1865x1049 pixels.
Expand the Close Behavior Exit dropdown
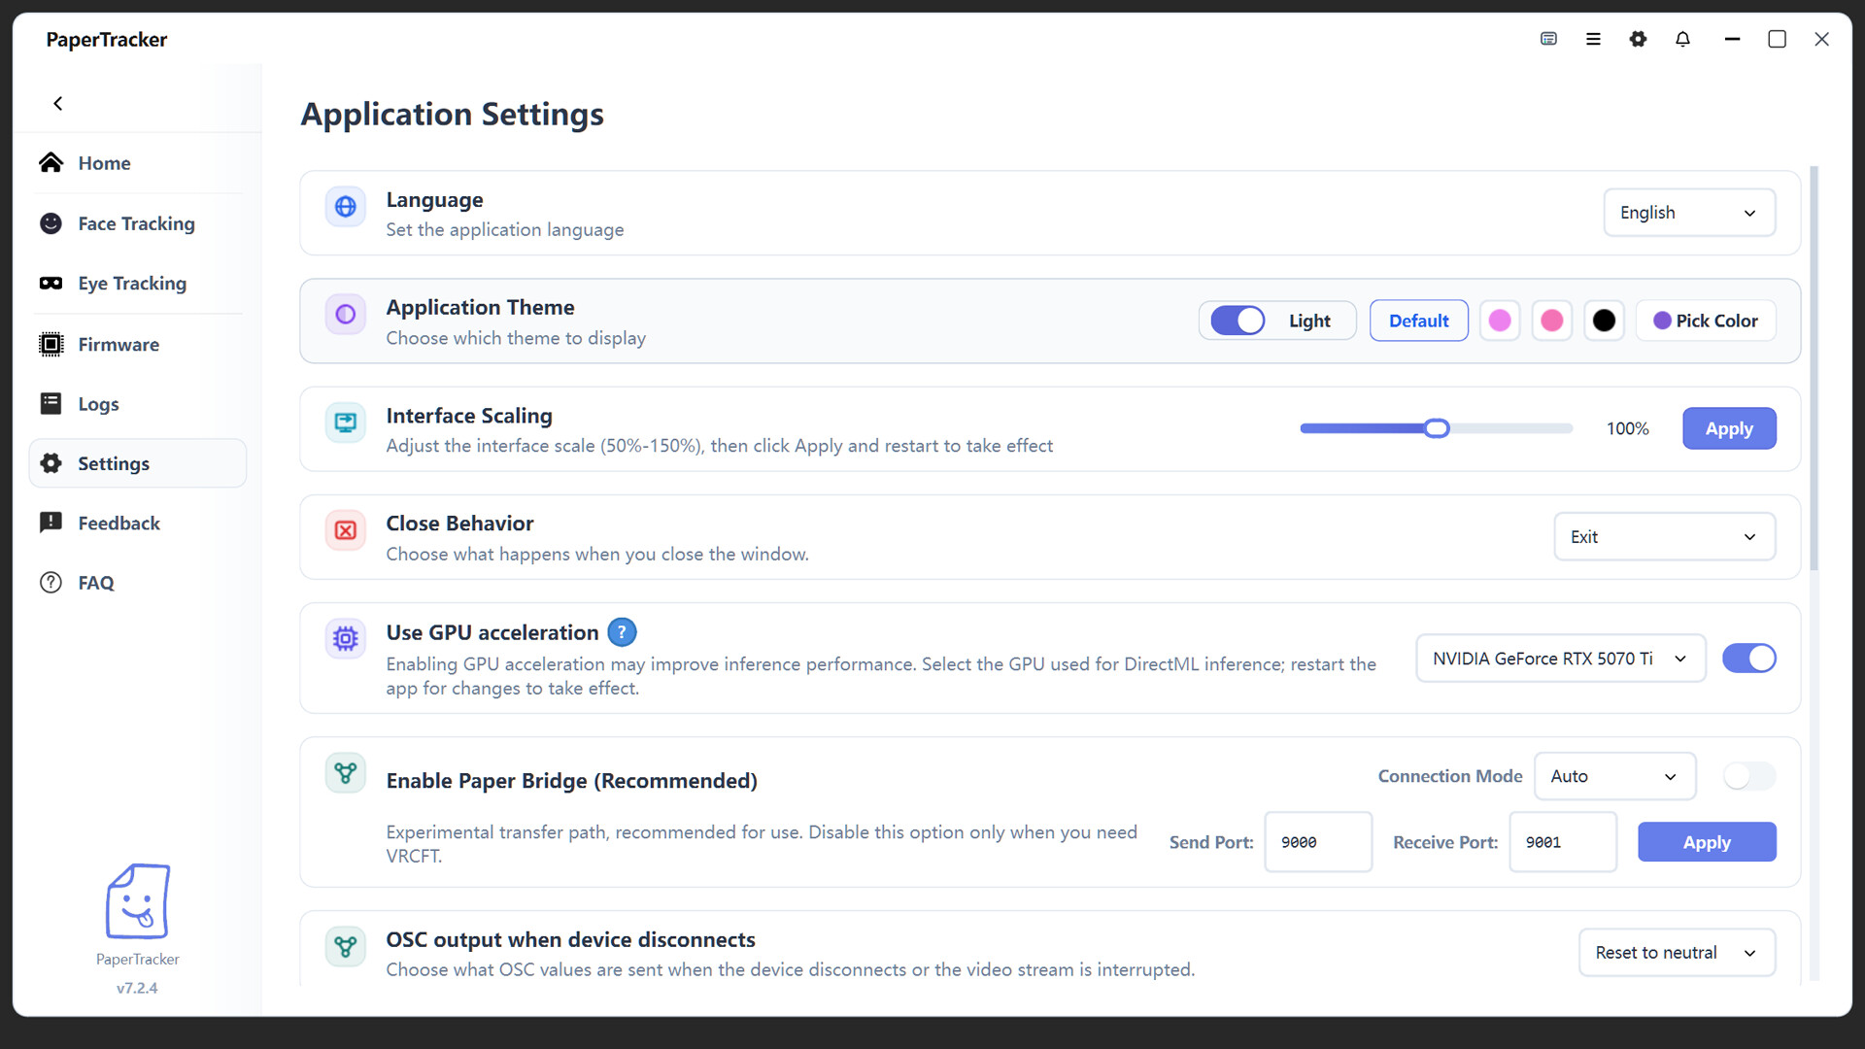tap(1665, 537)
